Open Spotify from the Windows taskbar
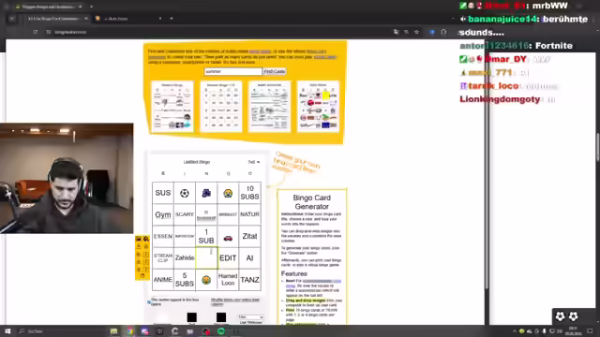Screen dimensions: 600x337 click(x=221, y=331)
